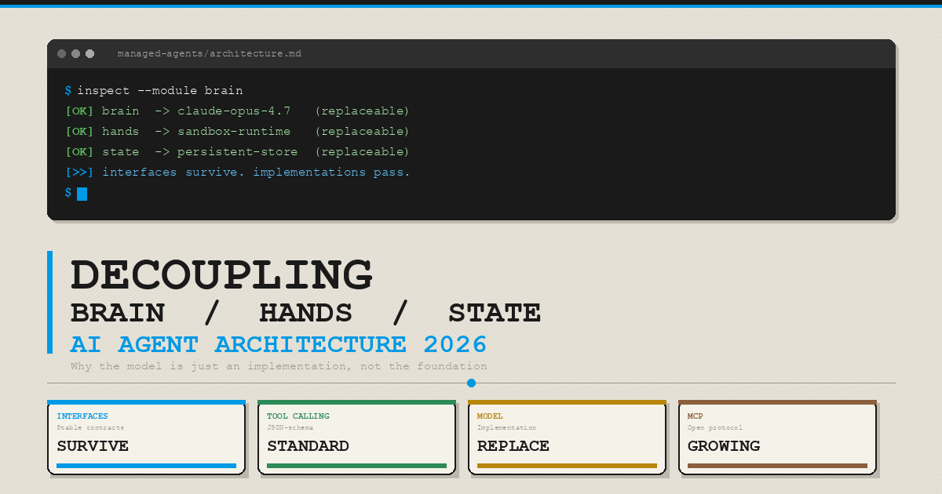
Task: Click the blue terminal cursor block
Action: [x=82, y=194]
